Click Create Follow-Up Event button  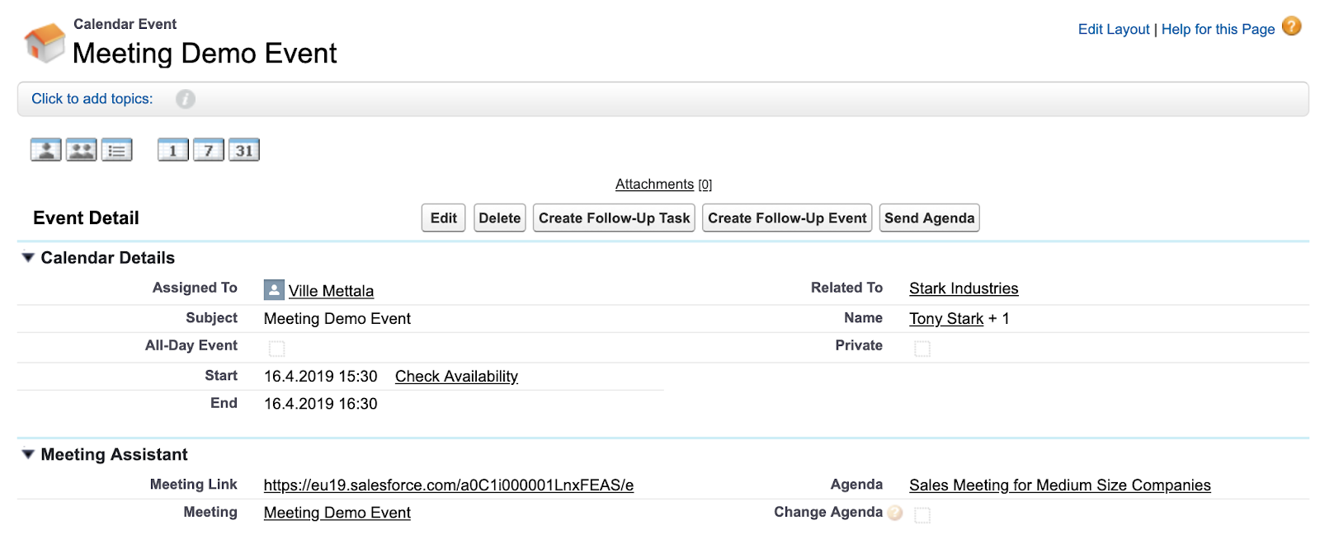click(x=787, y=218)
